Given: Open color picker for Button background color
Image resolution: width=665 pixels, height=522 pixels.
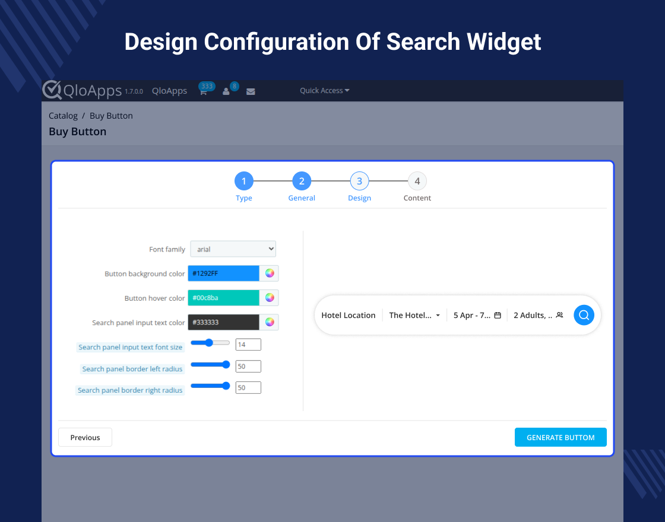Looking at the screenshot, I should tap(270, 273).
